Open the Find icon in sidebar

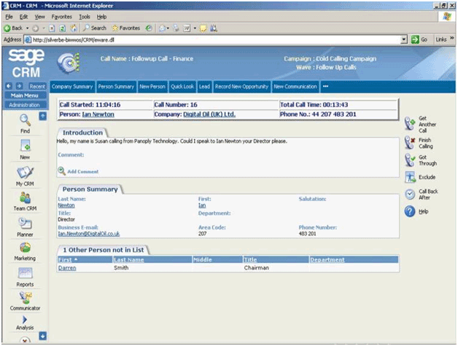click(x=25, y=120)
